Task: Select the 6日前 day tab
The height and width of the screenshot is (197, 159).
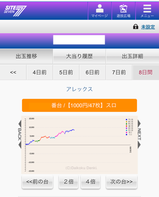Action: pos(93,72)
